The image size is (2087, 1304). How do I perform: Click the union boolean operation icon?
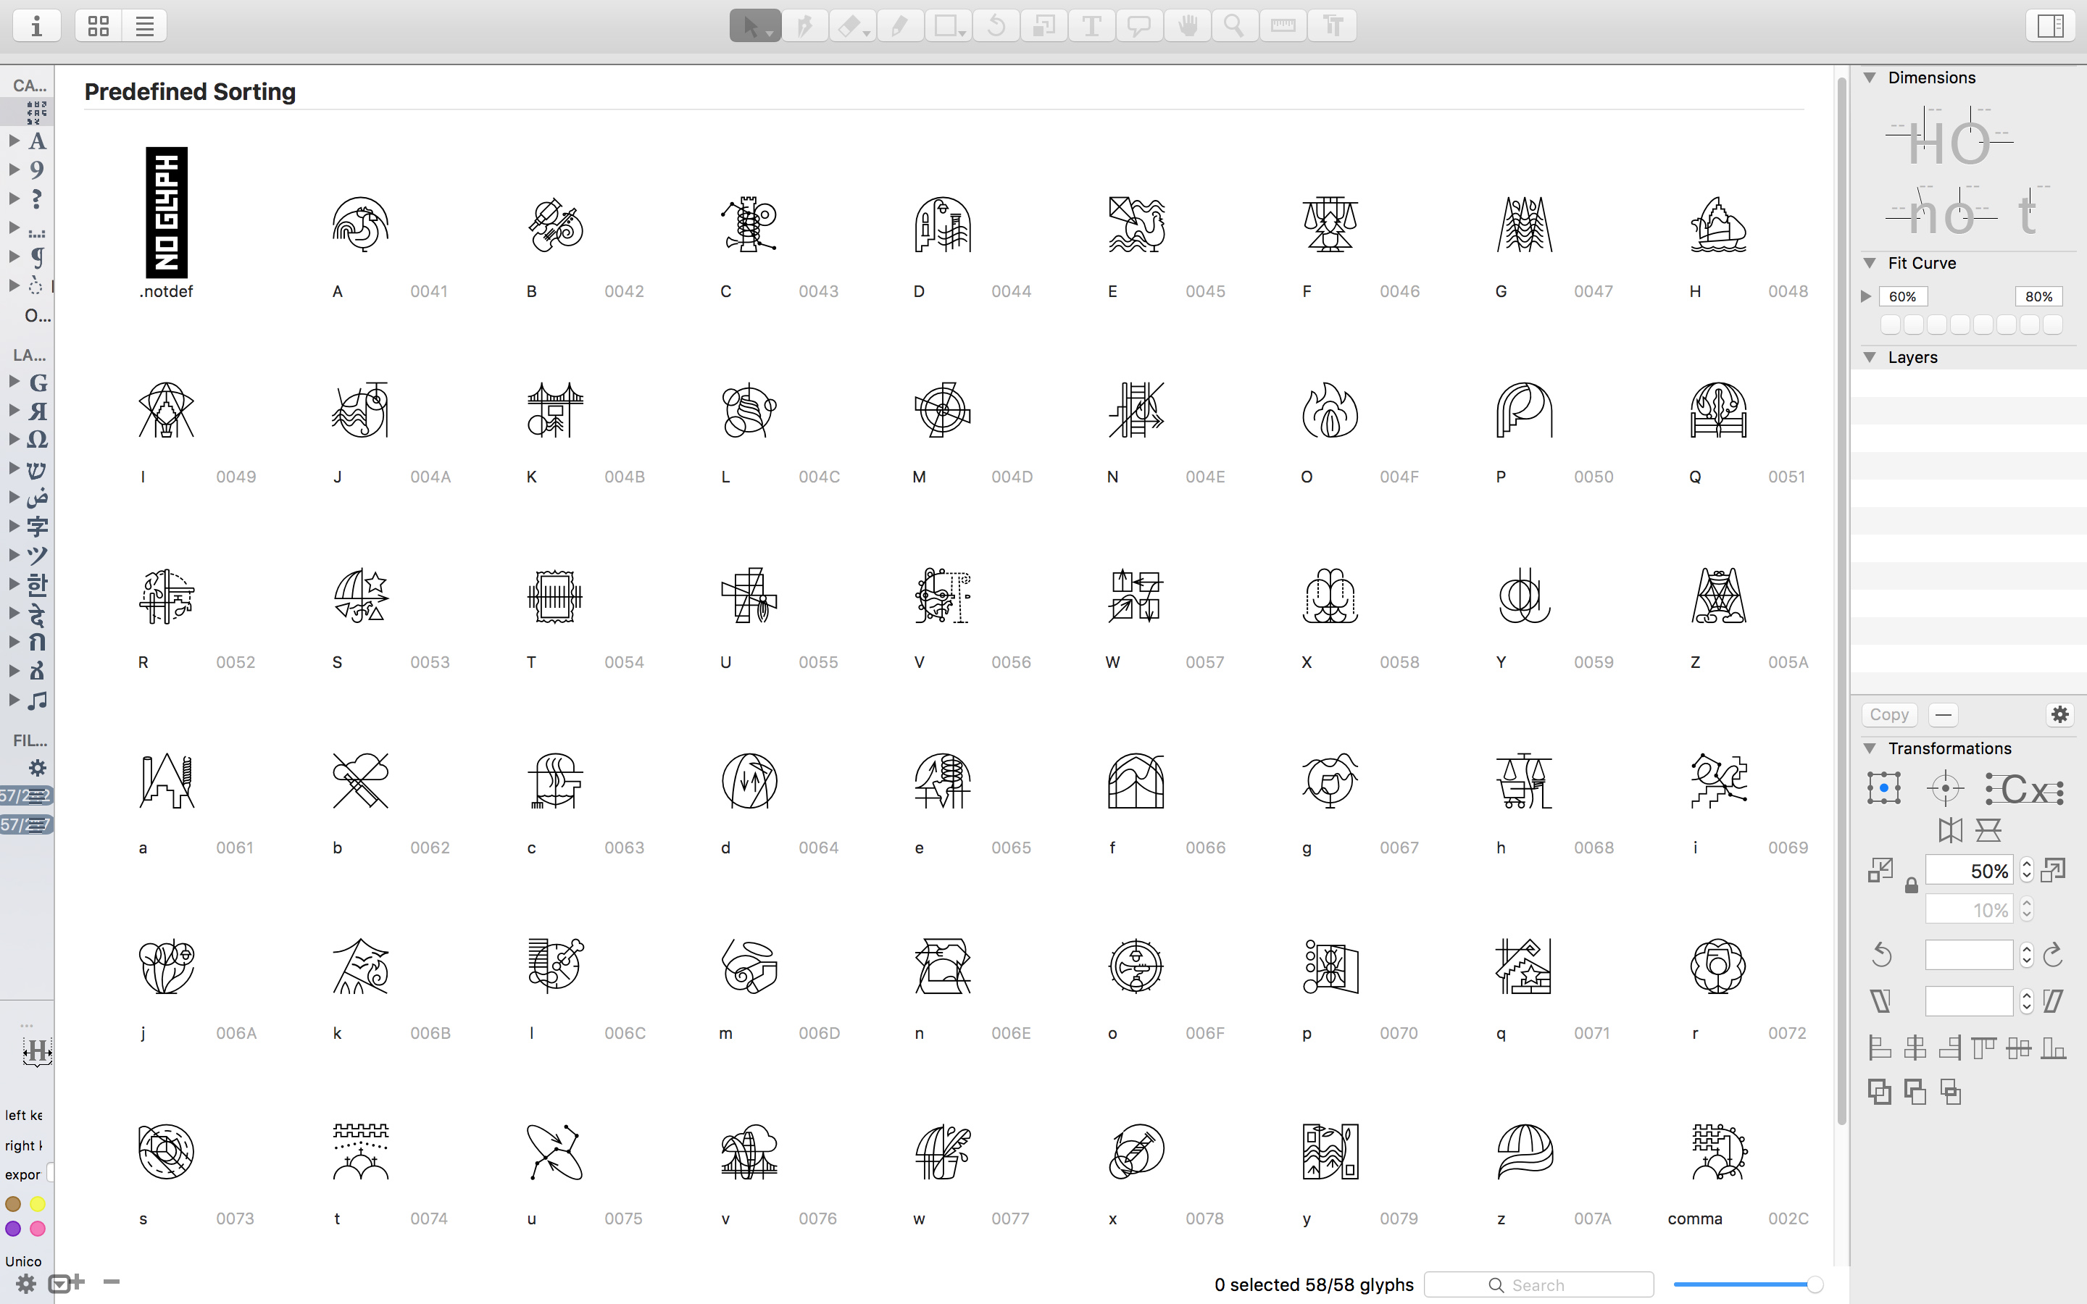point(1880,1092)
